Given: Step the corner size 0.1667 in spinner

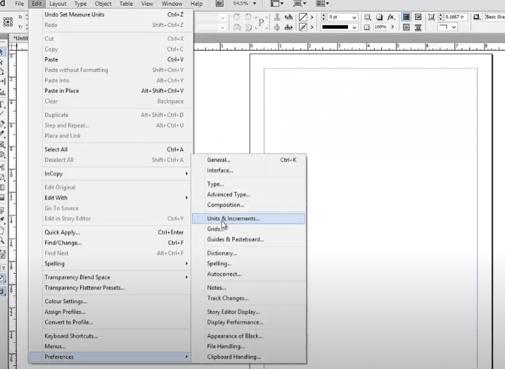Looking at the screenshot, I should tap(441, 17).
